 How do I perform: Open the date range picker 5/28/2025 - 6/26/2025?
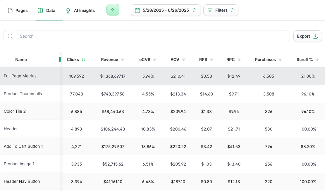[166, 10]
